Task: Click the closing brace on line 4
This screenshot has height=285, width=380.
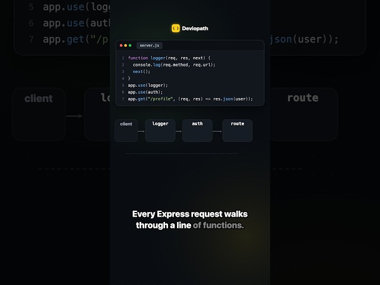Action: pyautogui.click(x=129, y=78)
